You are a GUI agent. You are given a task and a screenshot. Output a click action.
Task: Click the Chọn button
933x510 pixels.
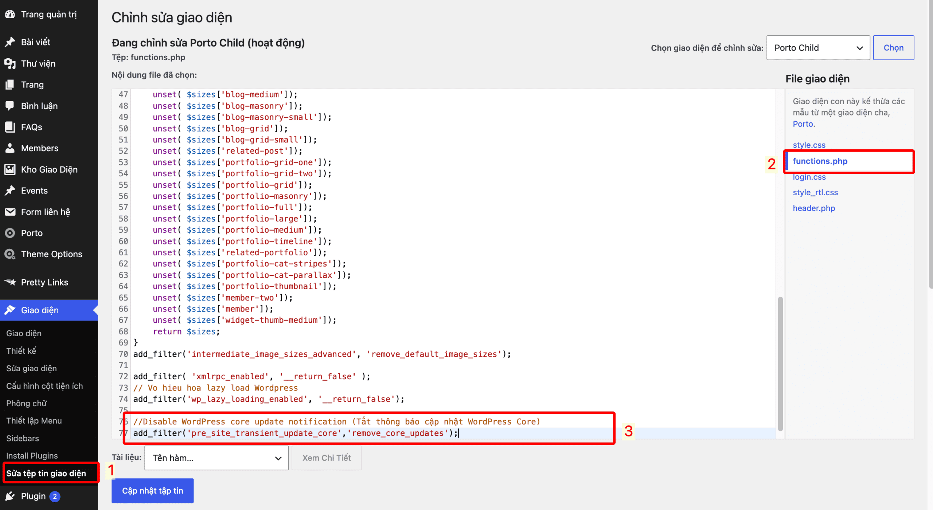(893, 48)
